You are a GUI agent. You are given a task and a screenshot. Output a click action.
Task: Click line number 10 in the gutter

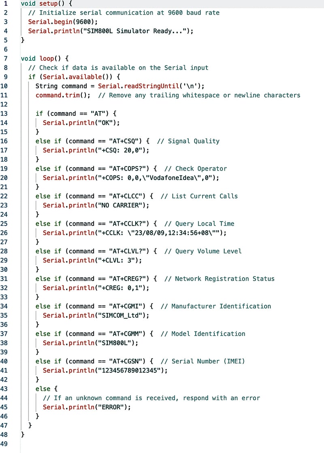(x=4, y=86)
